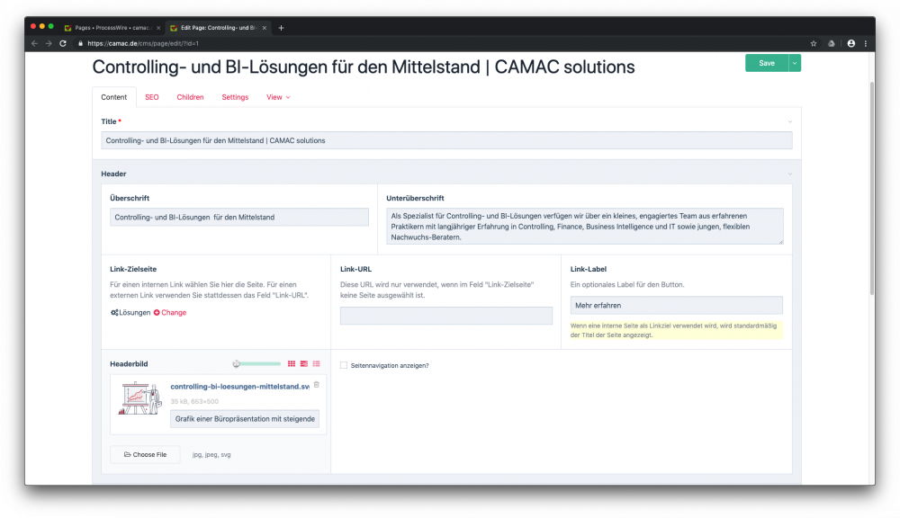Enable the 'Seitennavigation anzeigen?' checkbox
This screenshot has width=900, height=518.
[x=344, y=365]
